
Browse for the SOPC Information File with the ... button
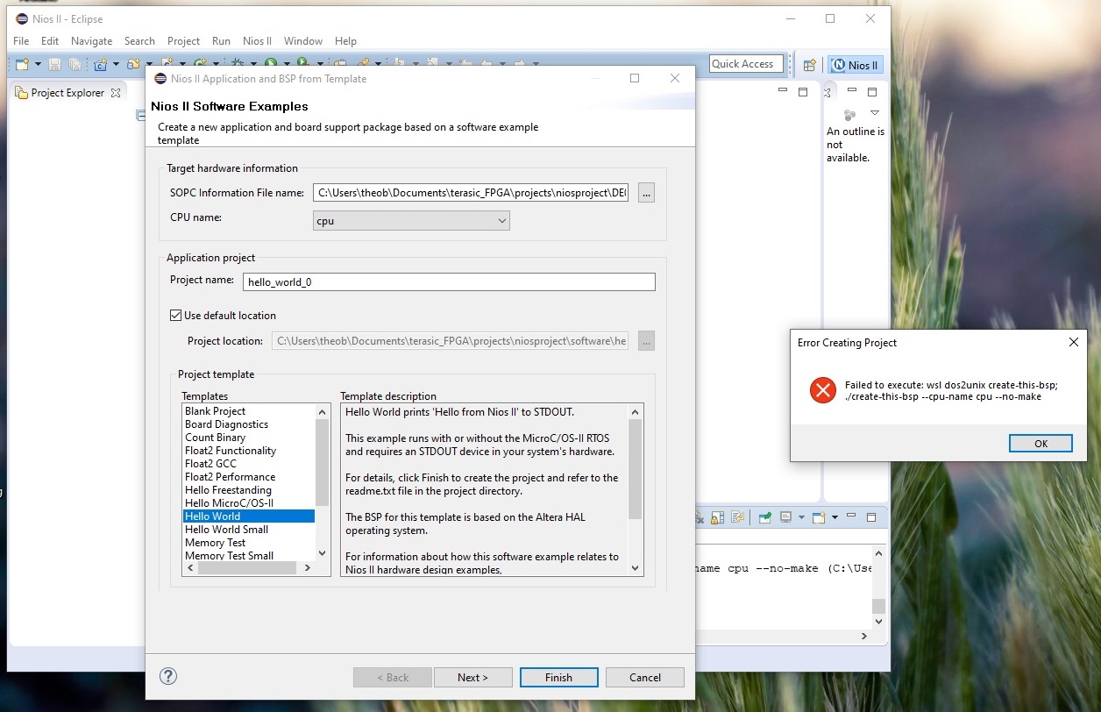point(646,193)
